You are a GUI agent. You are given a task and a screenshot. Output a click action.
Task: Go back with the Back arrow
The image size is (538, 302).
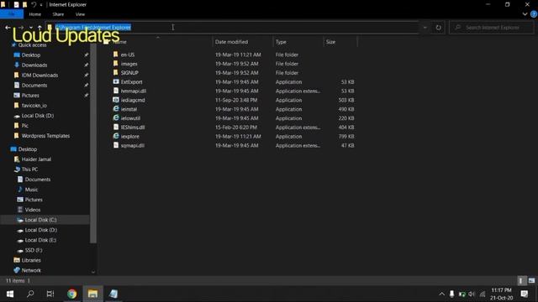(x=8, y=28)
